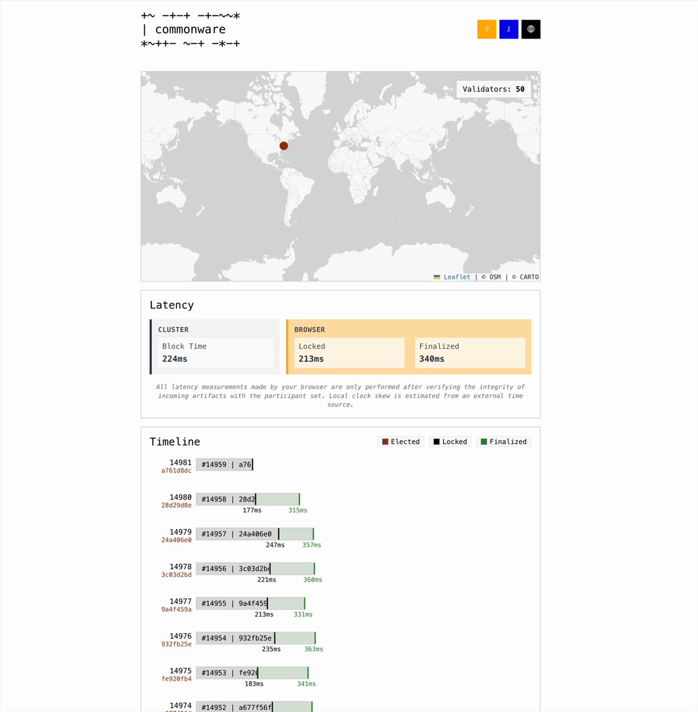Click the timeline bar labeled #14953
Viewport: 698px width, 712px height.
253,673
